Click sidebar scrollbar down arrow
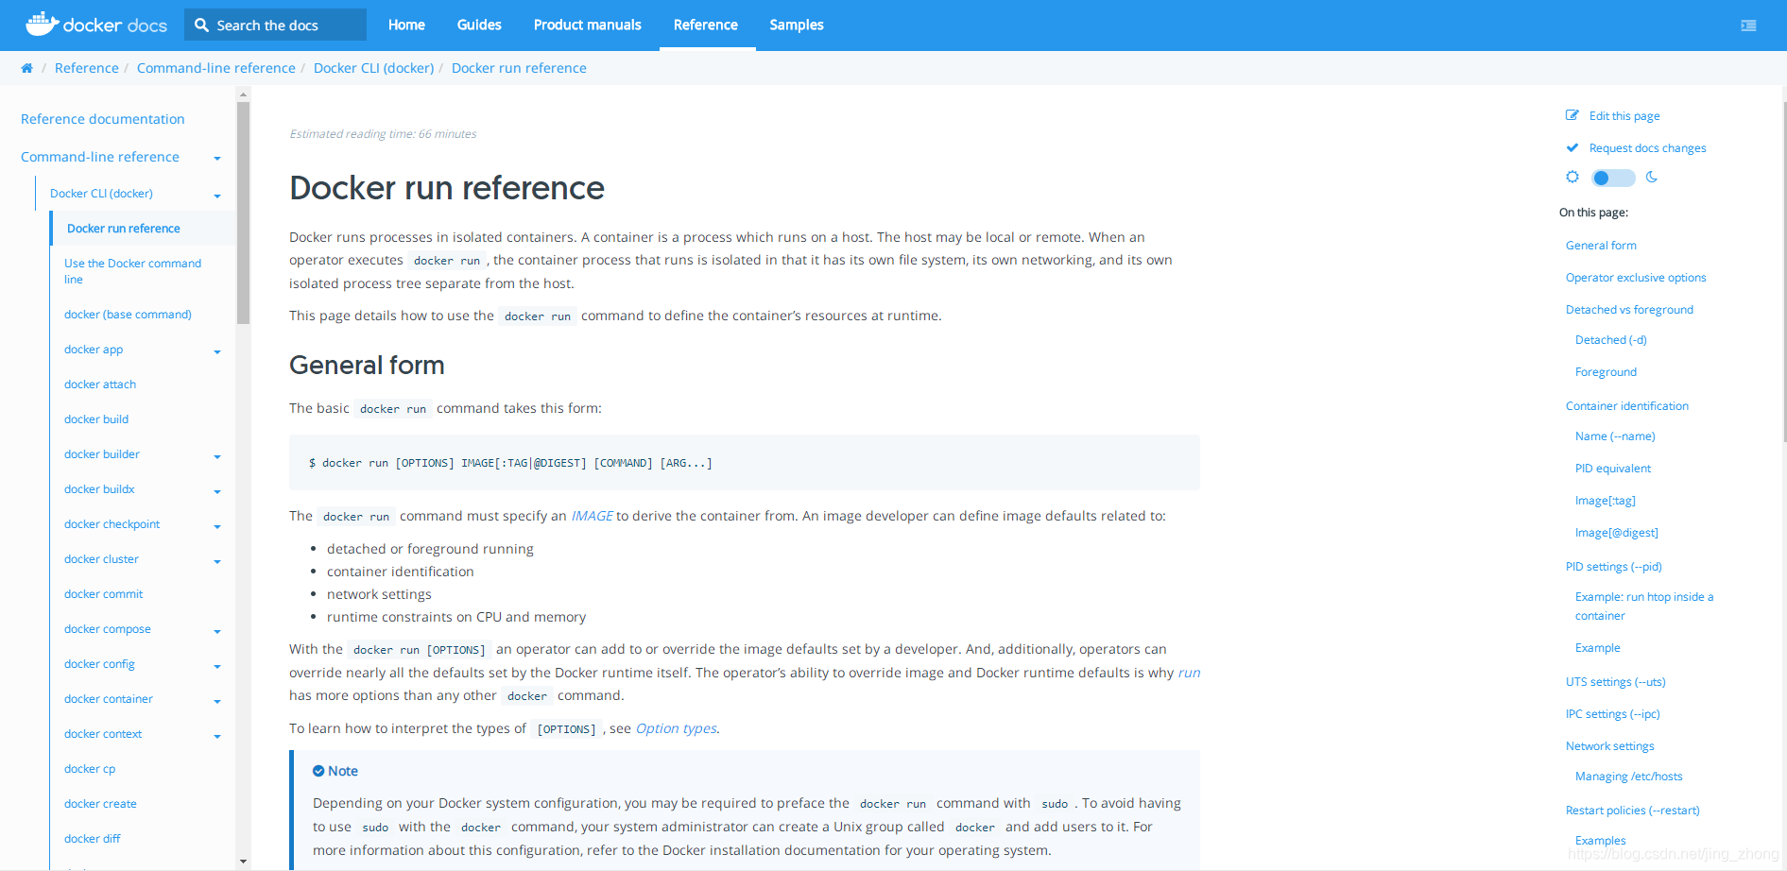1787x871 pixels. [243, 861]
